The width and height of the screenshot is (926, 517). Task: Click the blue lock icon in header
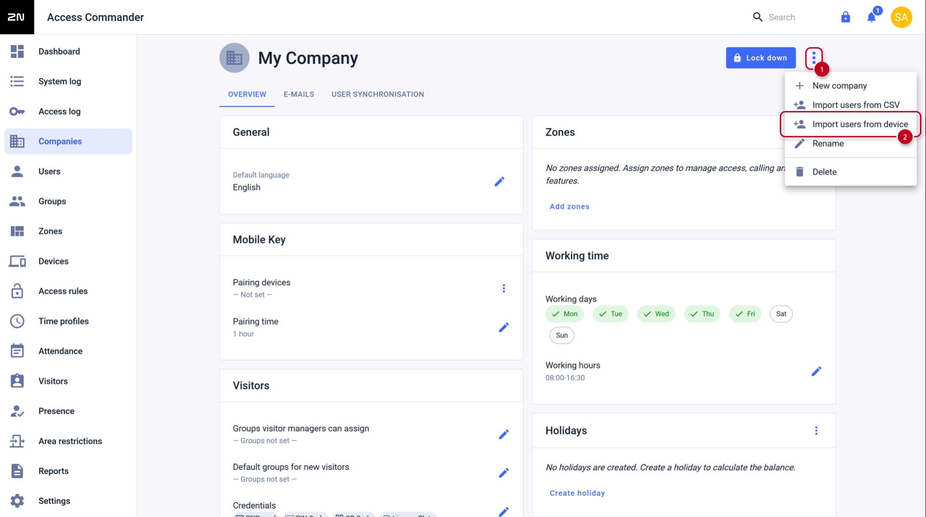[x=845, y=17]
